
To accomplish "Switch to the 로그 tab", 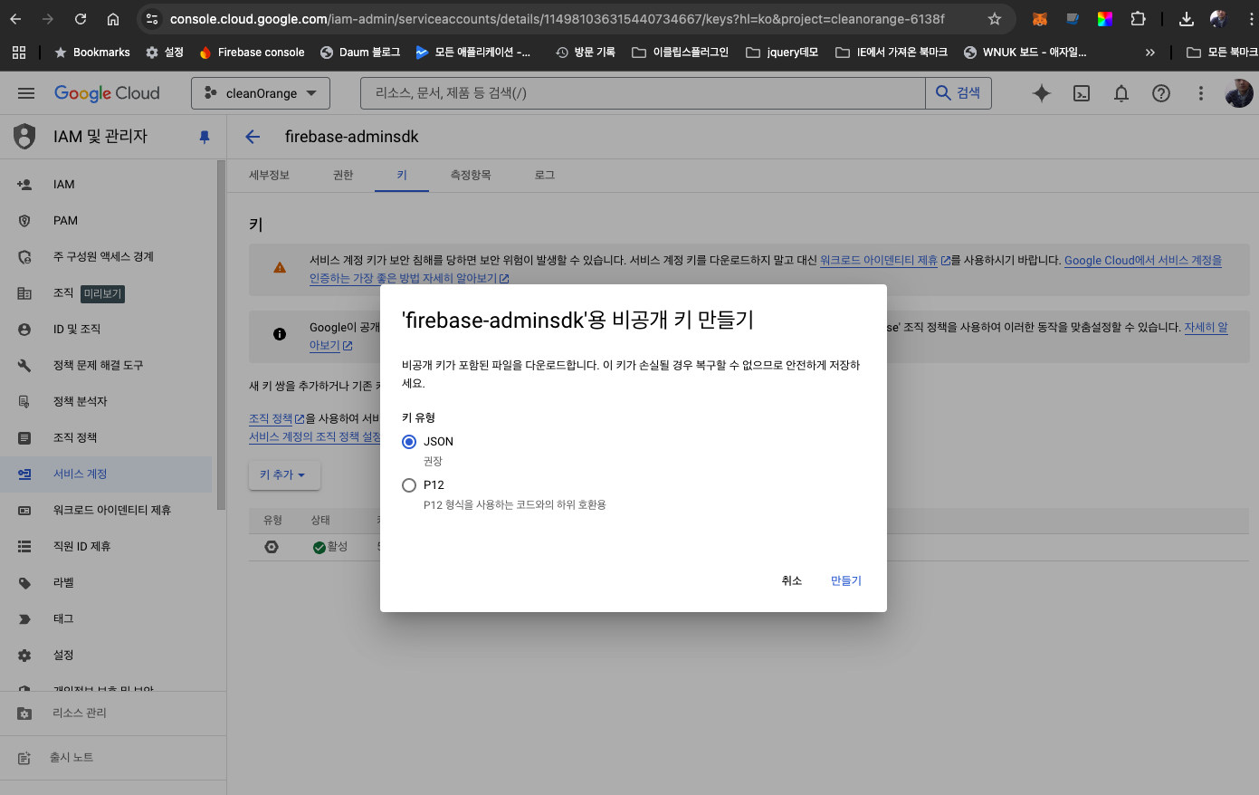I will pyautogui.click(x=545, y=175).
